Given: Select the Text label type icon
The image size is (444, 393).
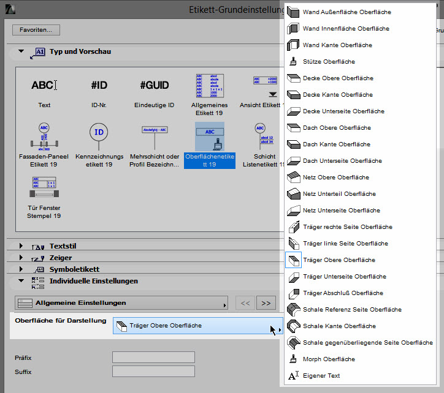Looking at the screenshot, I should (x=44, y=85).
